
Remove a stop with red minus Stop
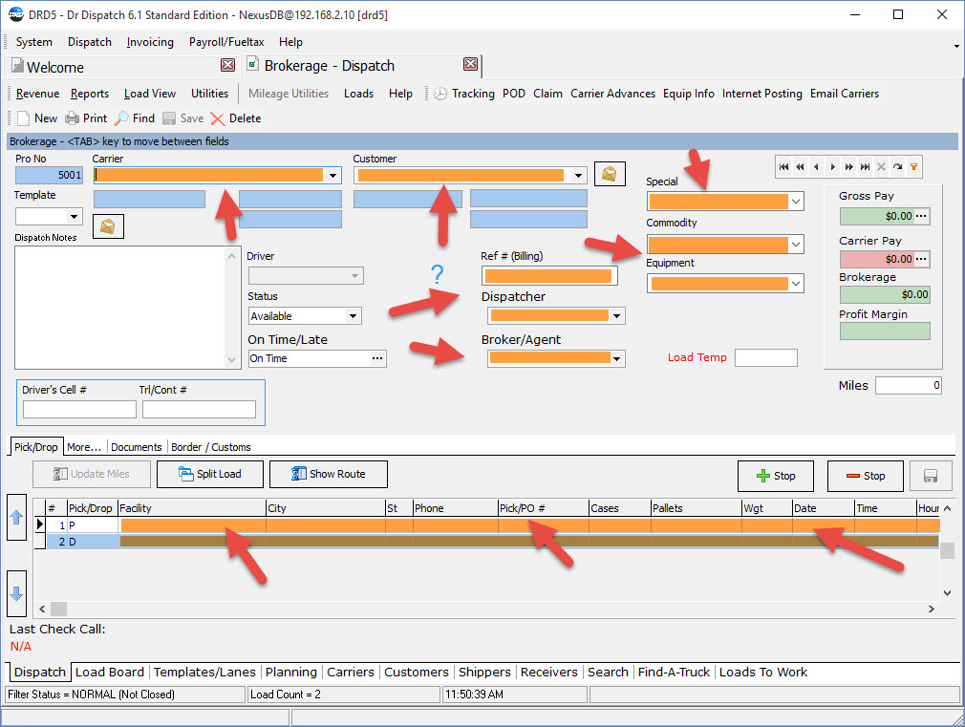(x=866, y=476)
